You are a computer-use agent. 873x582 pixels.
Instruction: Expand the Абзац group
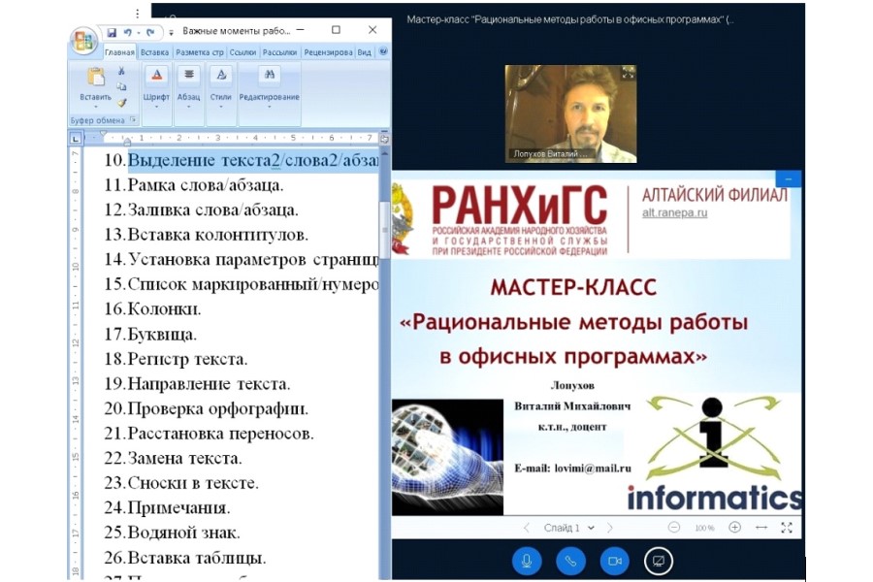point(189,93)
